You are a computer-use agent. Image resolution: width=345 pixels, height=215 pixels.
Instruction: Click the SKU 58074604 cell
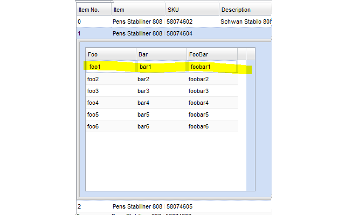pos(191,33)
